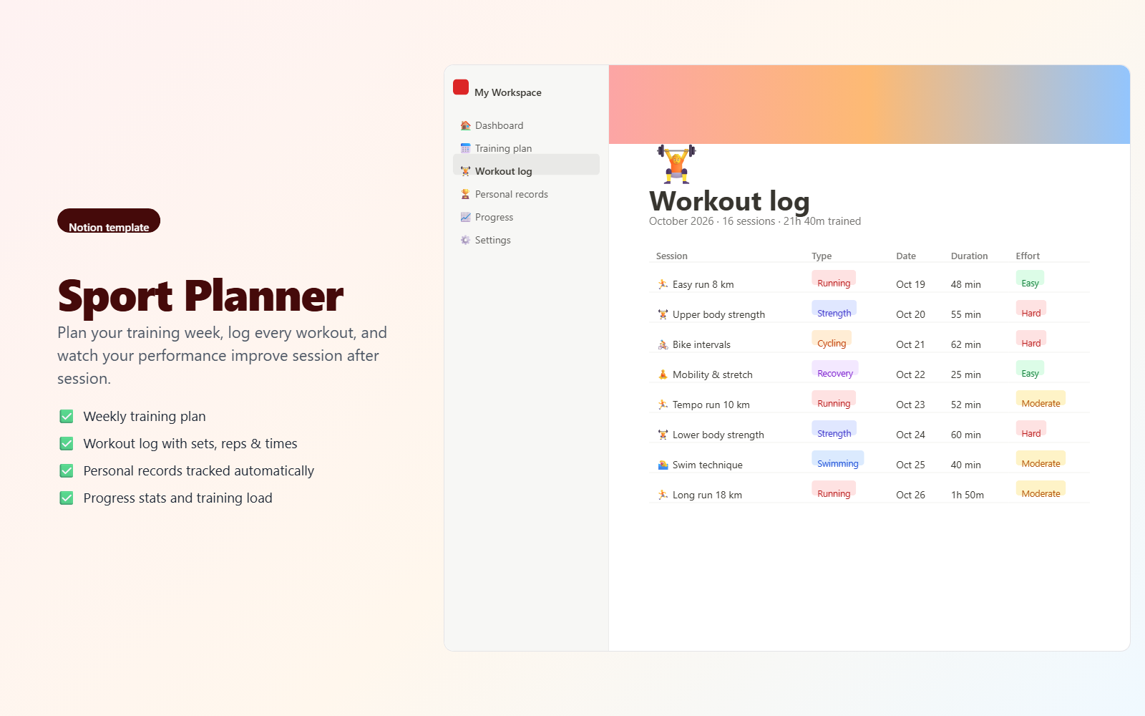Toggle the Workout log with sets checkbox
The height and width of the screenshot is (716, 1145).
point(67,444)
